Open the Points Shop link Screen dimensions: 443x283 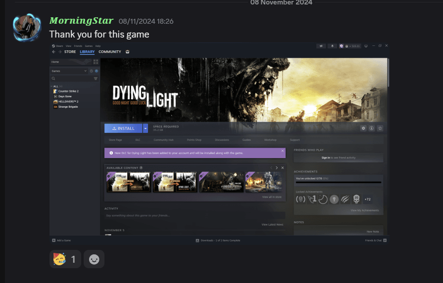pos(194,140)
